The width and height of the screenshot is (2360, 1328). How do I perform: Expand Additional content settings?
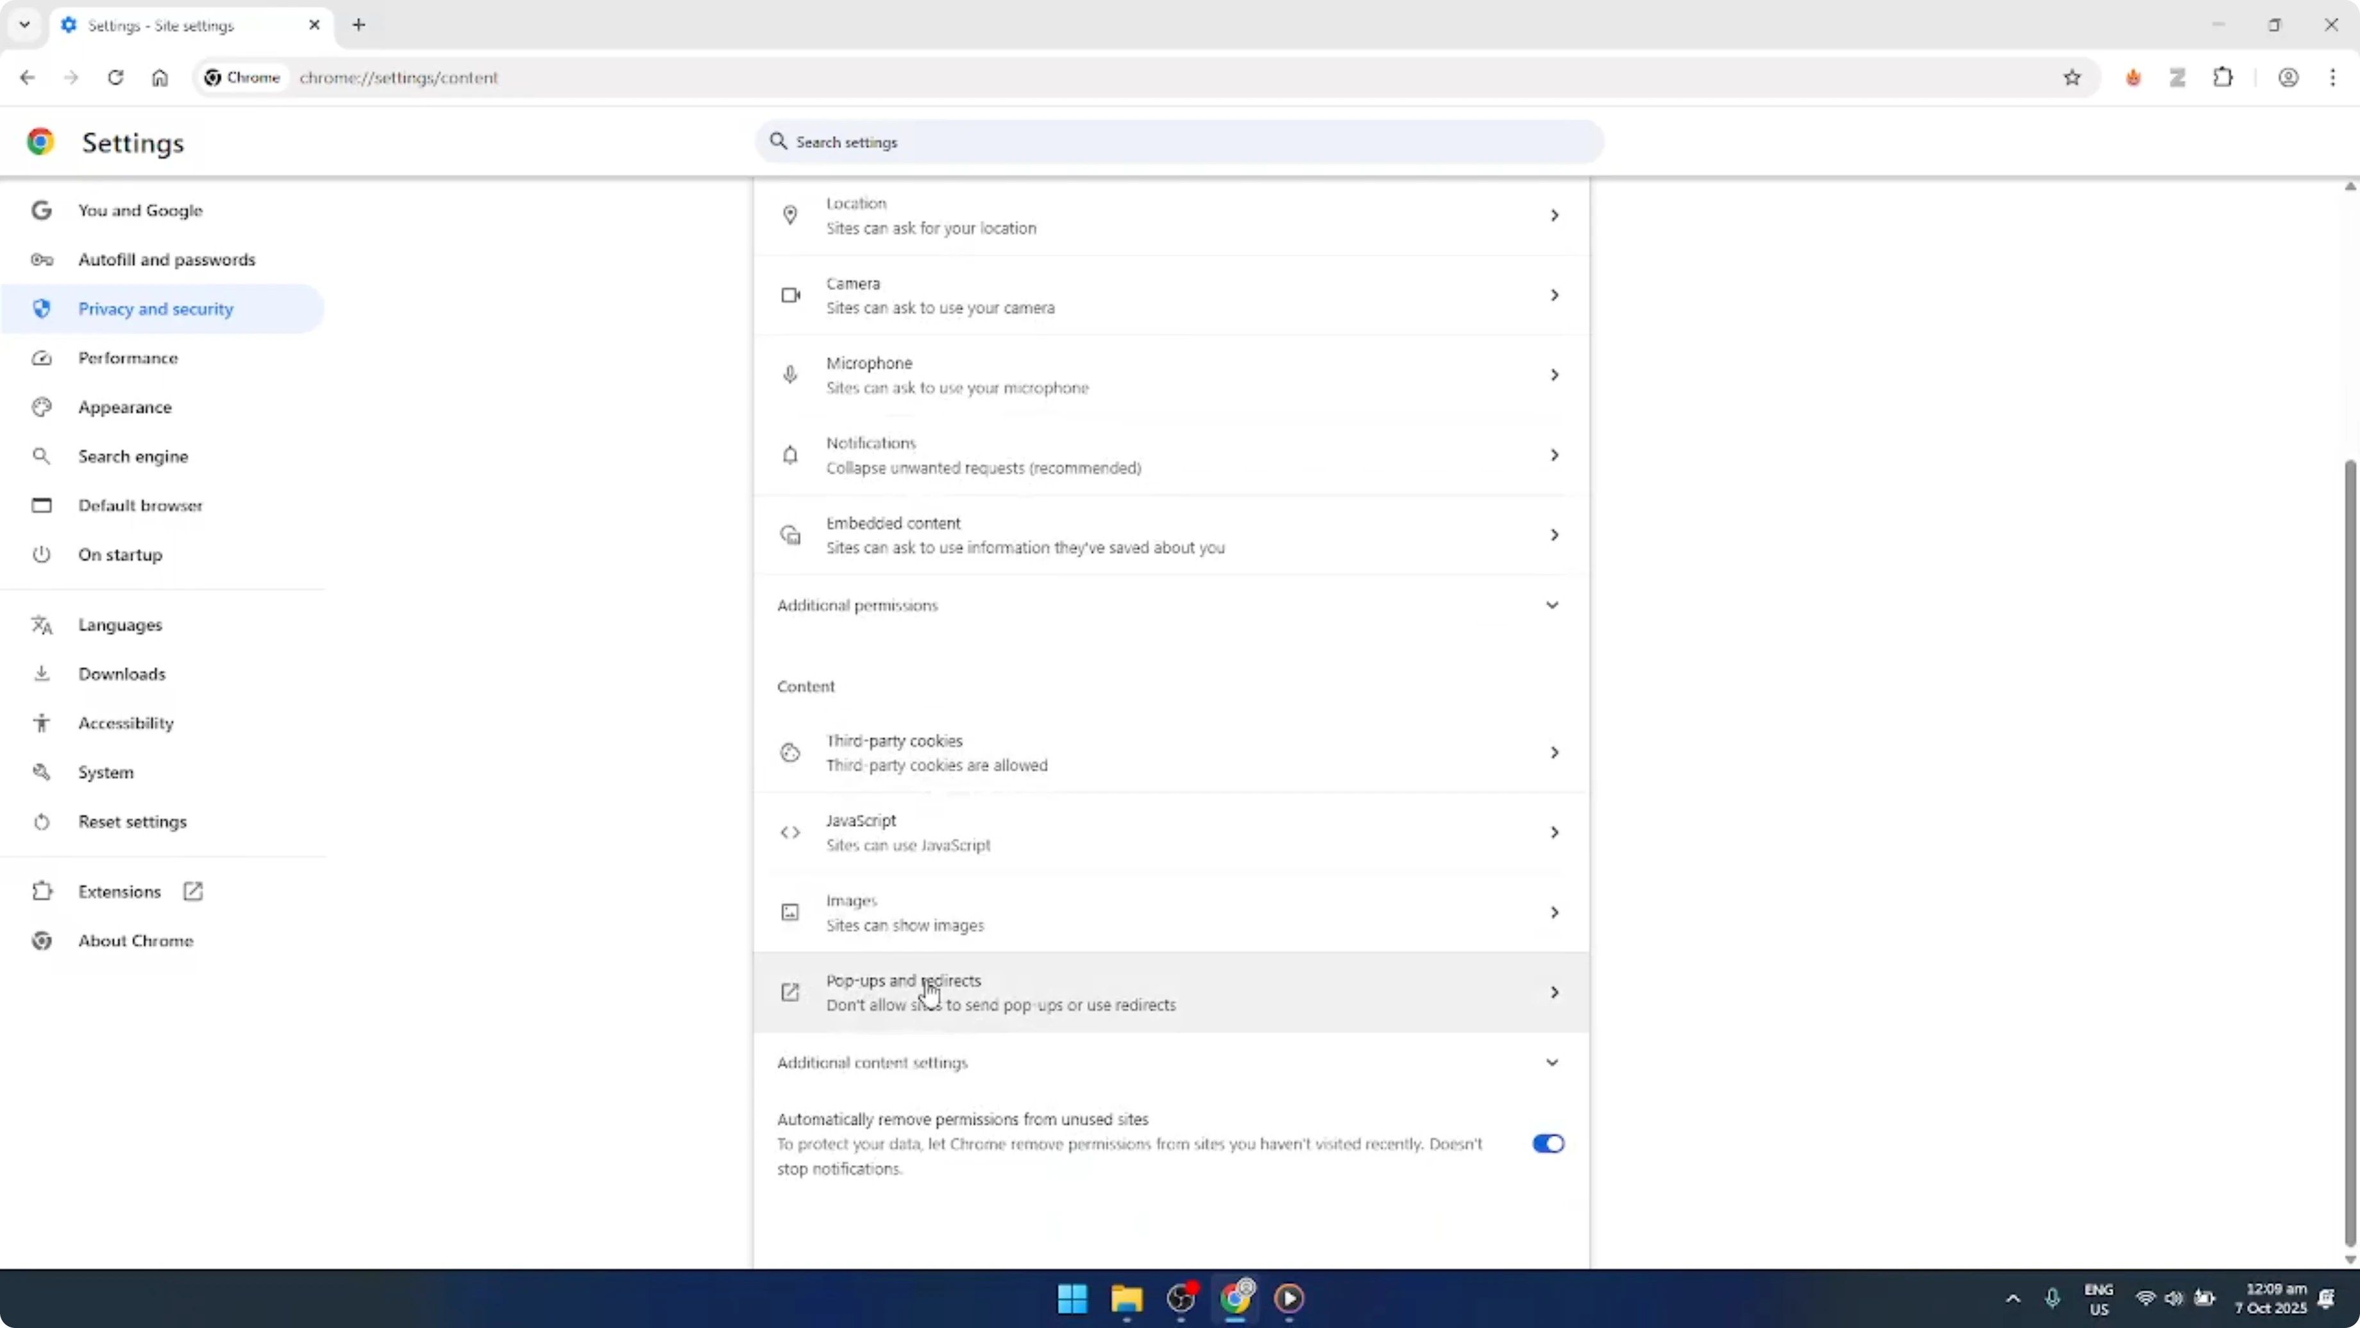[x=1551, y=1062]
